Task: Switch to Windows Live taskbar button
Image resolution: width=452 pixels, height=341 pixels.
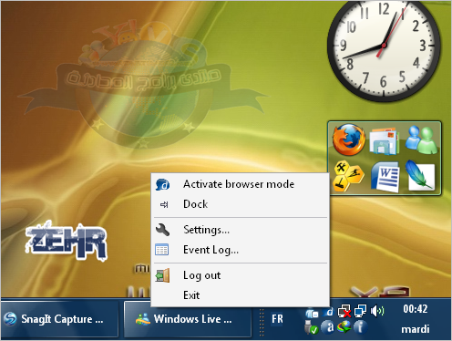Action: 188,319
